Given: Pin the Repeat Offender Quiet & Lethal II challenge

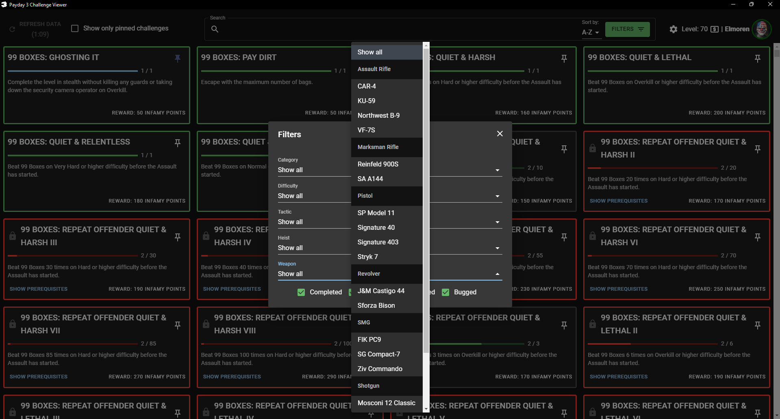Looking at the screenshot, I should (758, 325).
